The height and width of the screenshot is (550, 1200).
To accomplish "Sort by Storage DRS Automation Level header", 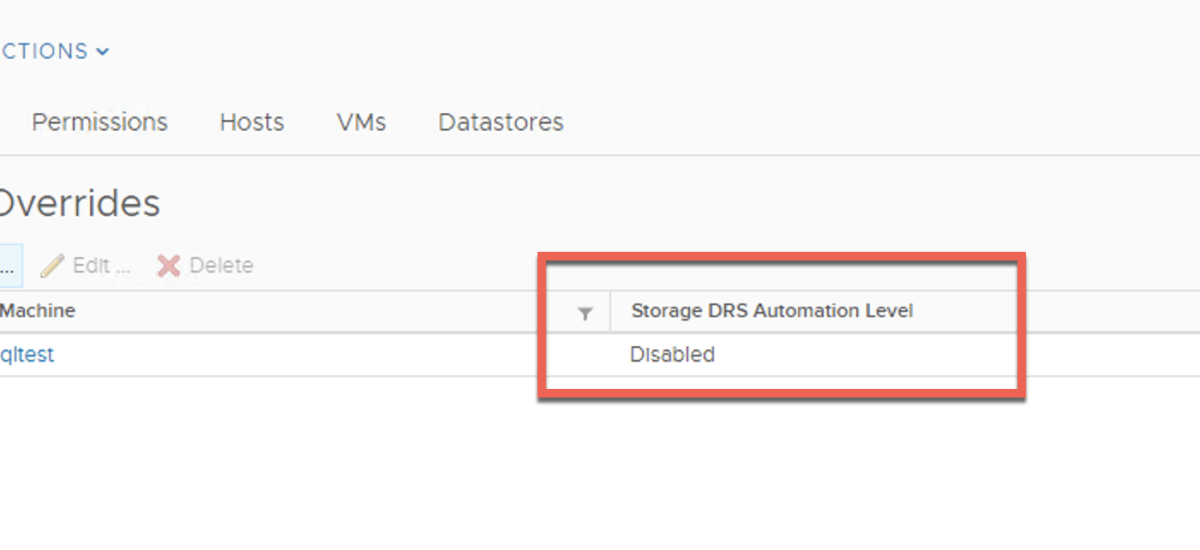I will (771, 311).
